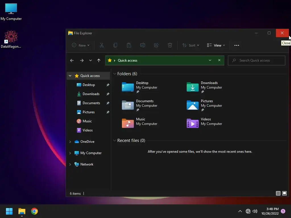Unpin Downloads using its sidebar pin

pos(108,94)
